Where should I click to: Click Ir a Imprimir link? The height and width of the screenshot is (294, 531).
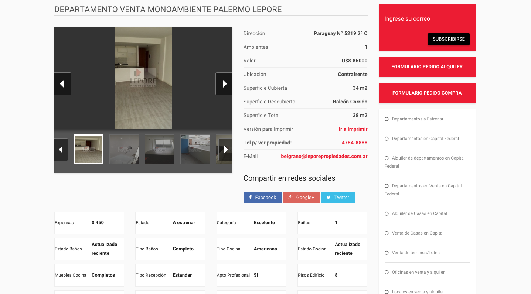click(x=353, y=129)
